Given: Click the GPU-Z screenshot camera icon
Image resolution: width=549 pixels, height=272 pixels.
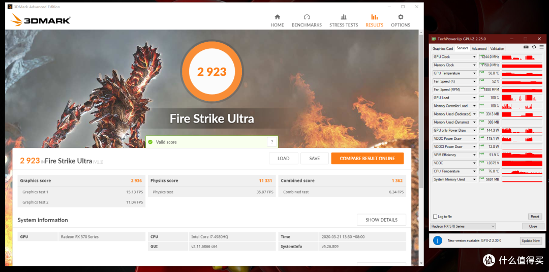Looking at the screenshot, I should 526,47.
